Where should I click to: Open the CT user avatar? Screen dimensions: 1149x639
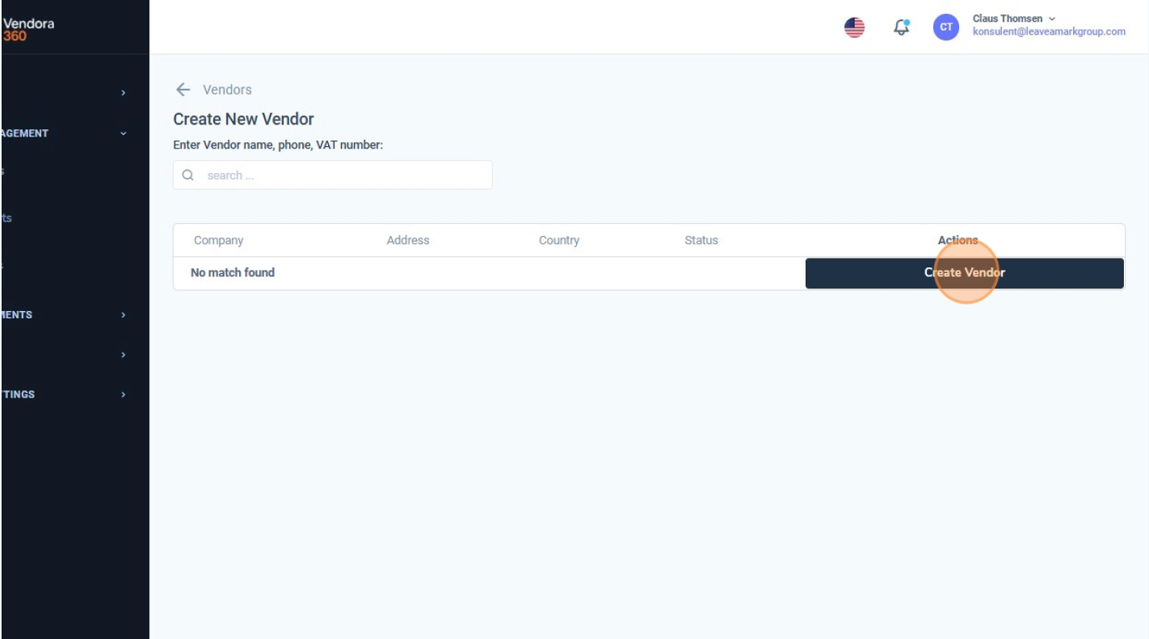click(x=945, y=27)
